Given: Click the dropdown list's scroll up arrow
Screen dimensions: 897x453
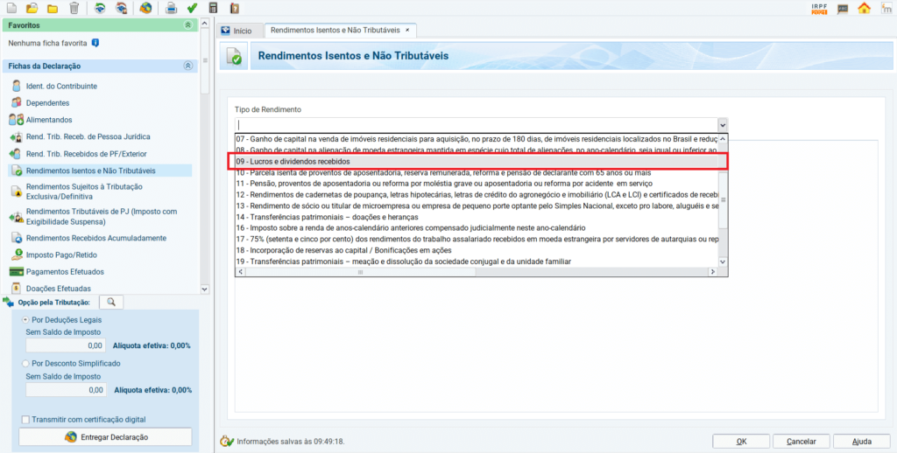Looking at the screenshot, I should (x=723, y=139).
